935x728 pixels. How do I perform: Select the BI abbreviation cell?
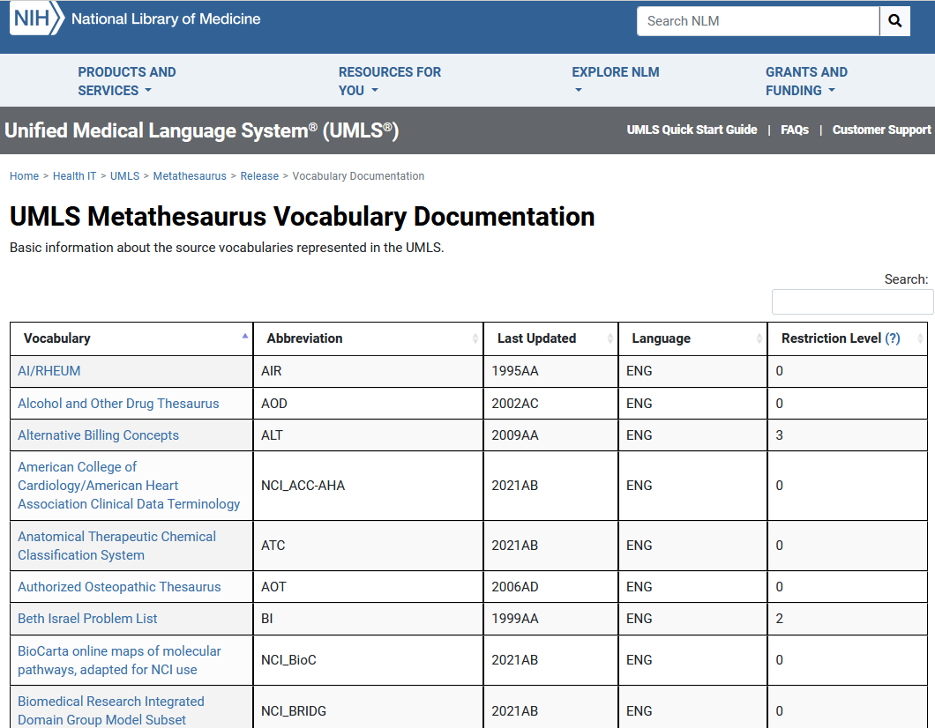tap(368, 619)
